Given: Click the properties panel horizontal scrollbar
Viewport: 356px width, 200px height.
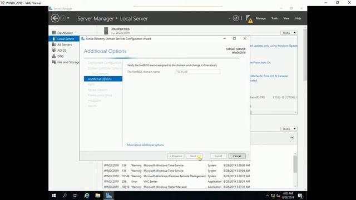Looking at the screenshot, I should tap(273, 112).
